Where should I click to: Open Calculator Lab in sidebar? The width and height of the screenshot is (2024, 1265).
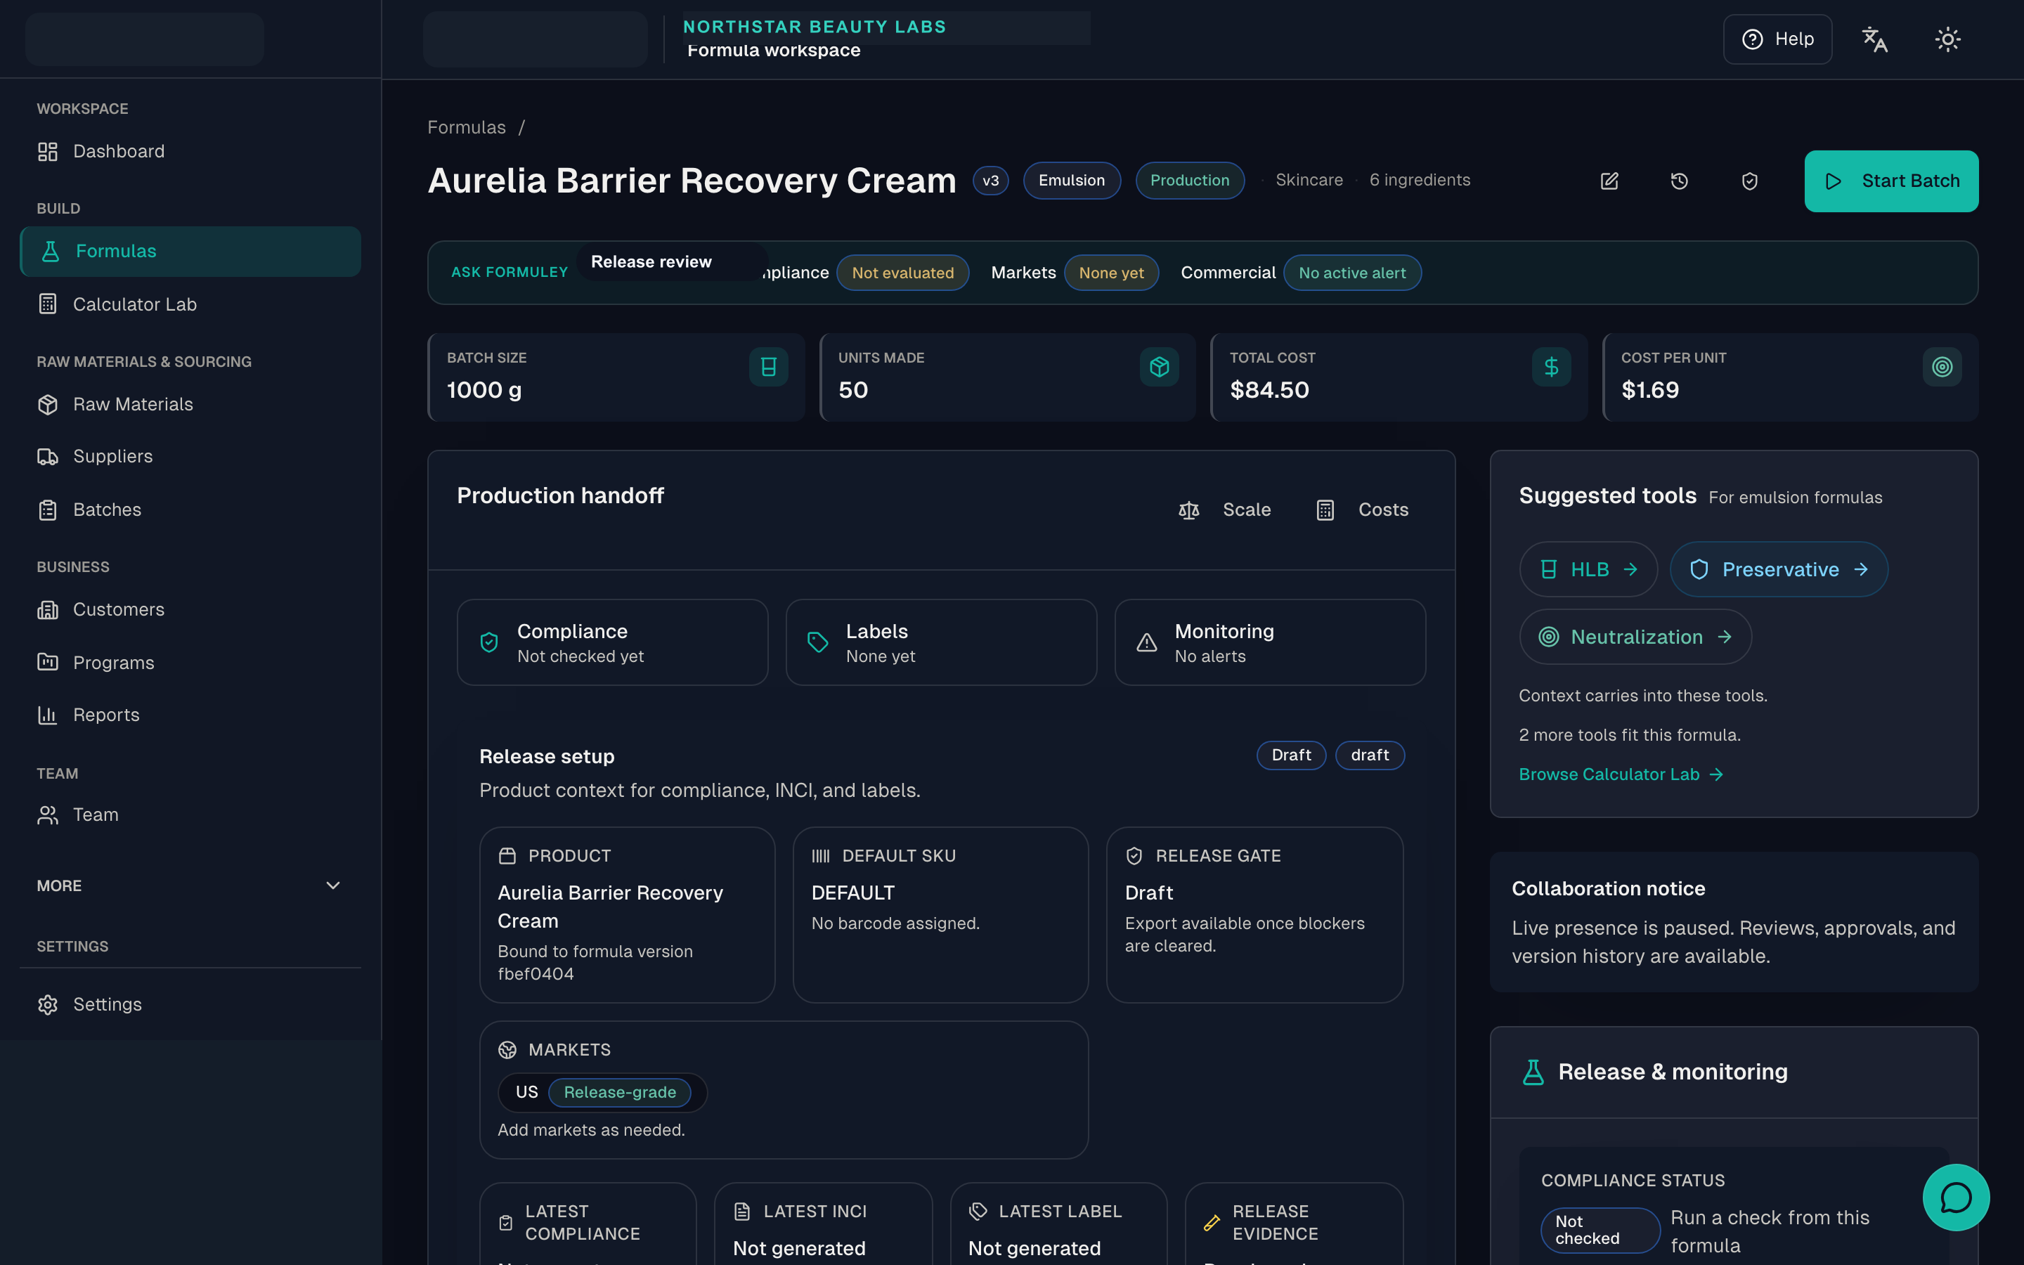pos(135,304)
